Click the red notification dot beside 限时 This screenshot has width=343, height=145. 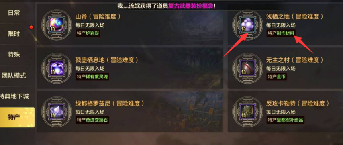31,27
